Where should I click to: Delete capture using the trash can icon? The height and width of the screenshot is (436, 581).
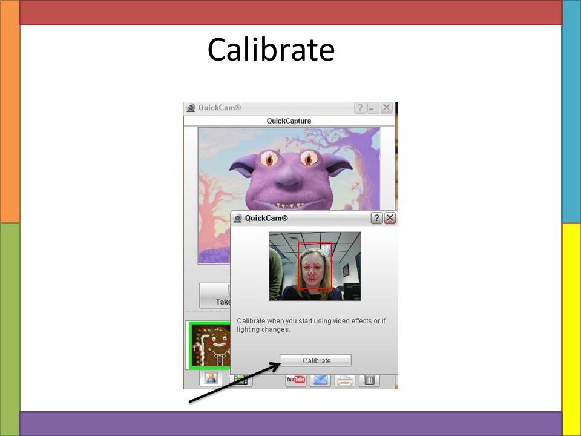[369, 380]
